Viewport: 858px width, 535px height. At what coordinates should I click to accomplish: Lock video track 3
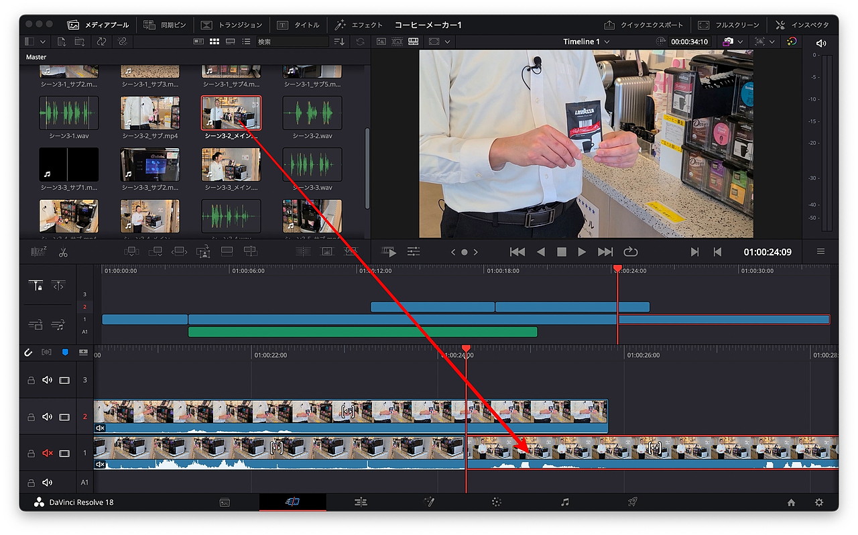tap(31, 380)
